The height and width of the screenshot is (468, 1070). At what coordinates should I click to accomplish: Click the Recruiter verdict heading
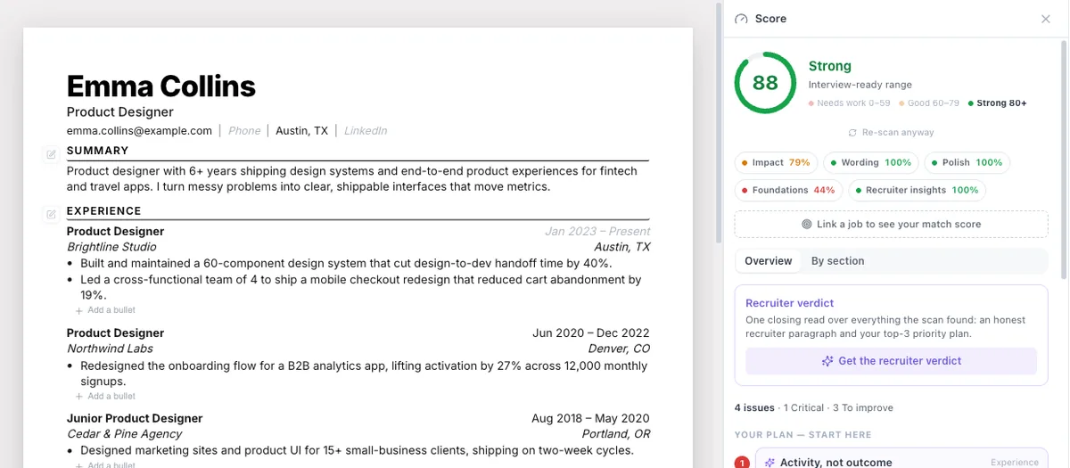(x=789, y=303)
